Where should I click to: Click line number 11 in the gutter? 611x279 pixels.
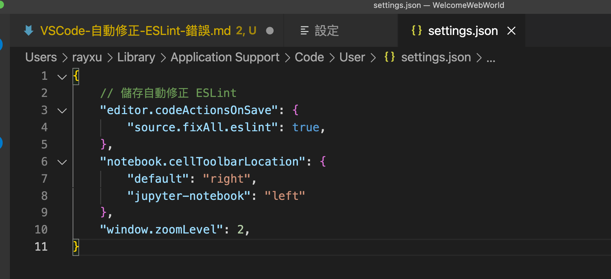click(41, 247)
